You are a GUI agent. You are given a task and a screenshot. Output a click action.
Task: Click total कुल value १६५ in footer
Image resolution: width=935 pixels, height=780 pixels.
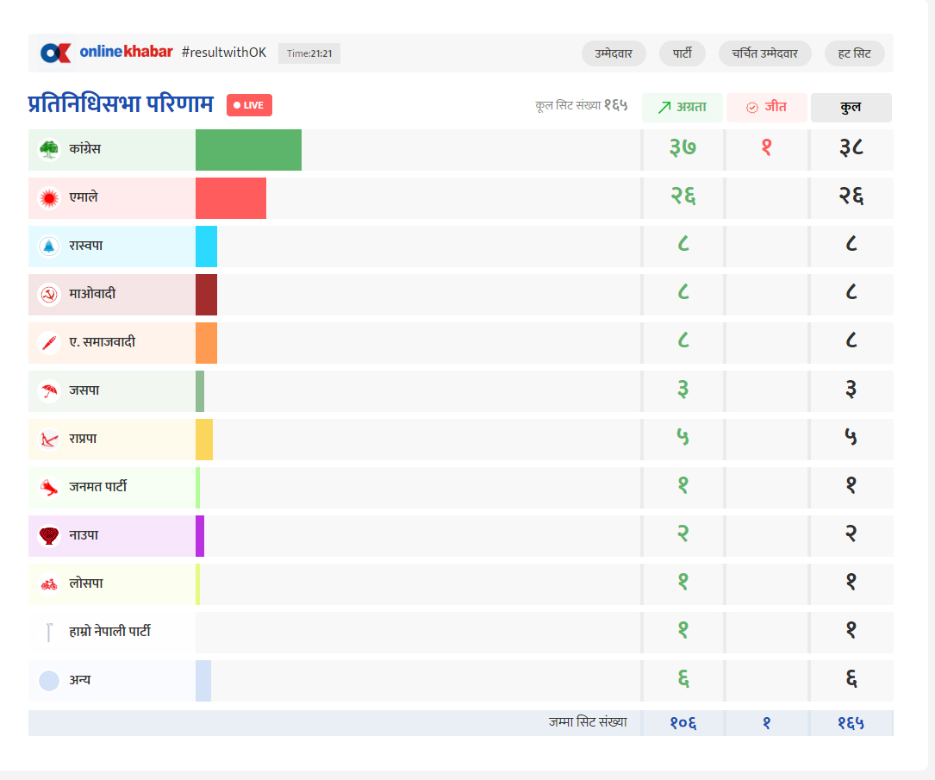click(x=851, y=723)
